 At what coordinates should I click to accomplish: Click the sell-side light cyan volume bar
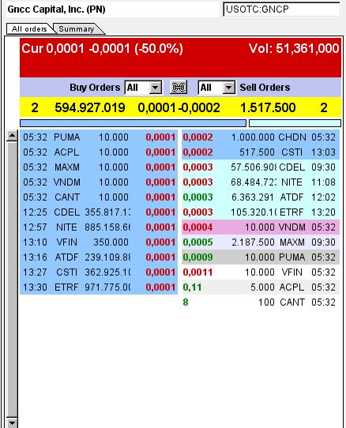coord(295,123)
